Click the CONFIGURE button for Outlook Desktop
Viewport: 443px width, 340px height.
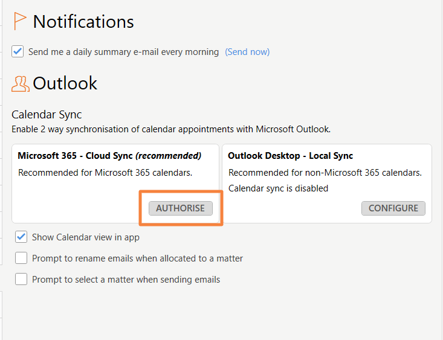[x=393, y=208]
